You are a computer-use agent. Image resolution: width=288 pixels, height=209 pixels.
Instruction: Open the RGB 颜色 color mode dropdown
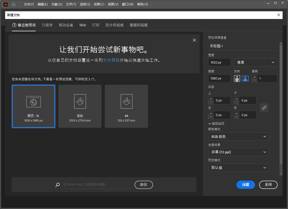tap(238, 136)
